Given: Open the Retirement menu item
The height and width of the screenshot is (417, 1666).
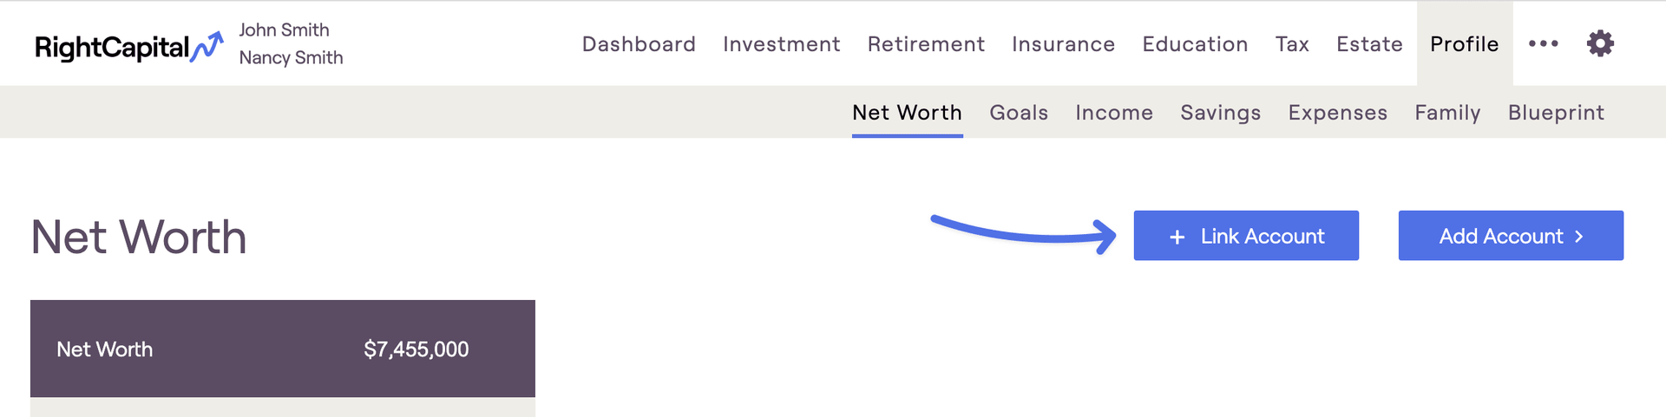Looking at the screenshot, I should tap(926, 44).
